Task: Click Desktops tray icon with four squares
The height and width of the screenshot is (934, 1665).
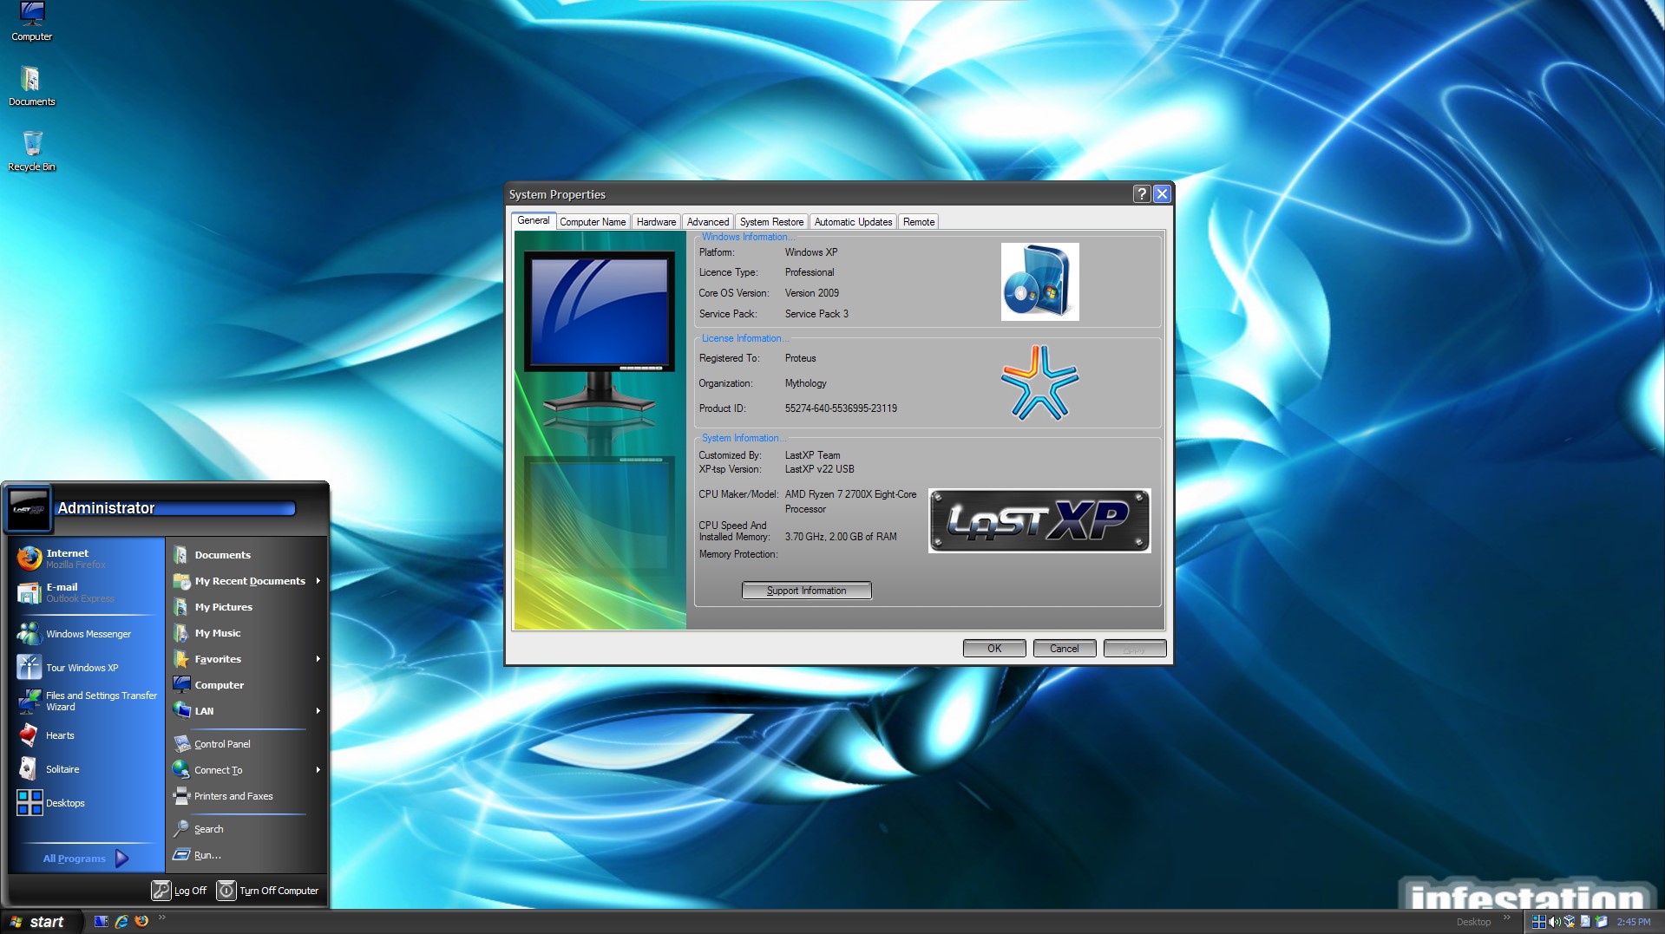Action: click(1539, 922)
